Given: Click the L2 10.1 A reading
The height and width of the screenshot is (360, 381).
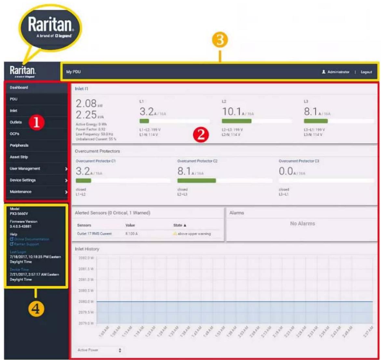Looking at the screenshot, I should click(238, 112).
